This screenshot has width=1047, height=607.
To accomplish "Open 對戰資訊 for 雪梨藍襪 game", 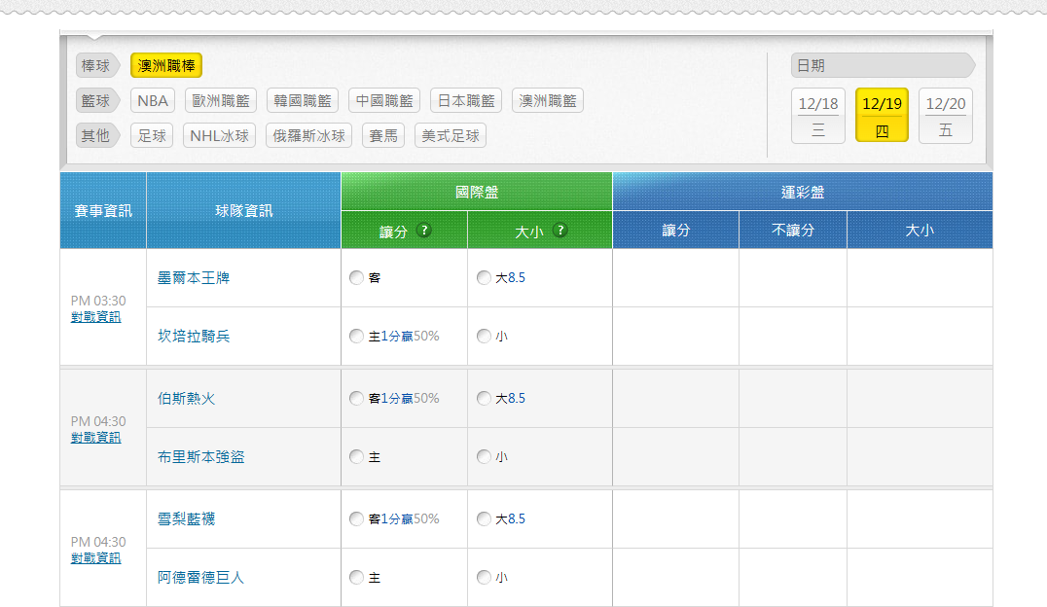I will [95, 557].
